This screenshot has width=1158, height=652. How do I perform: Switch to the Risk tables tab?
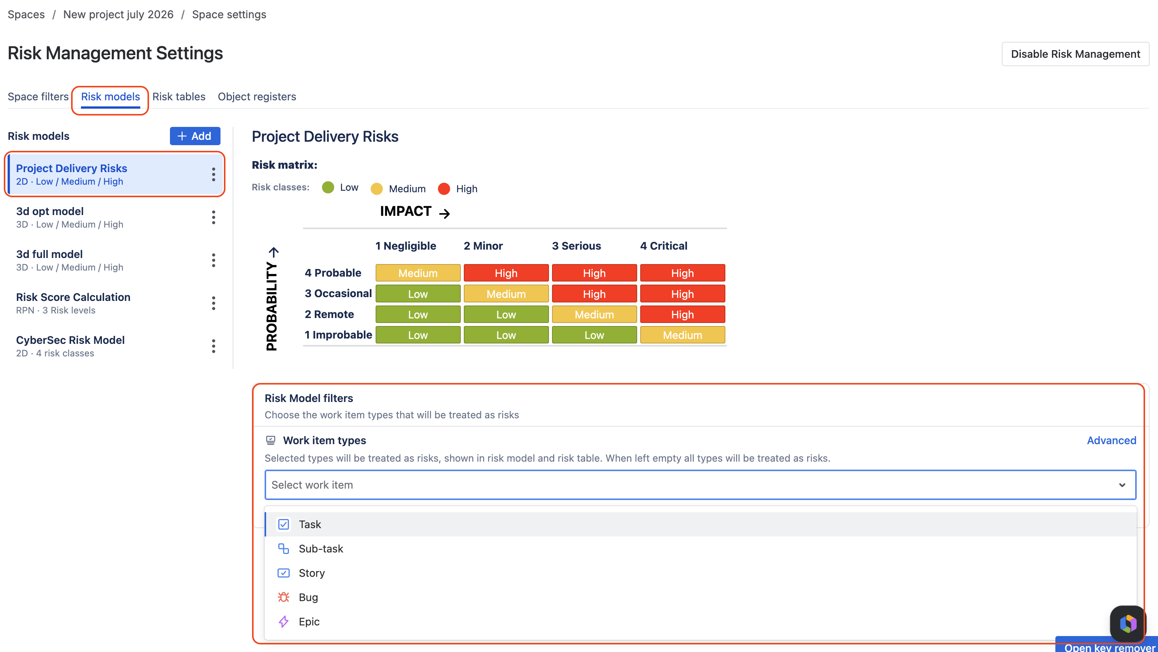coord(178,97)
